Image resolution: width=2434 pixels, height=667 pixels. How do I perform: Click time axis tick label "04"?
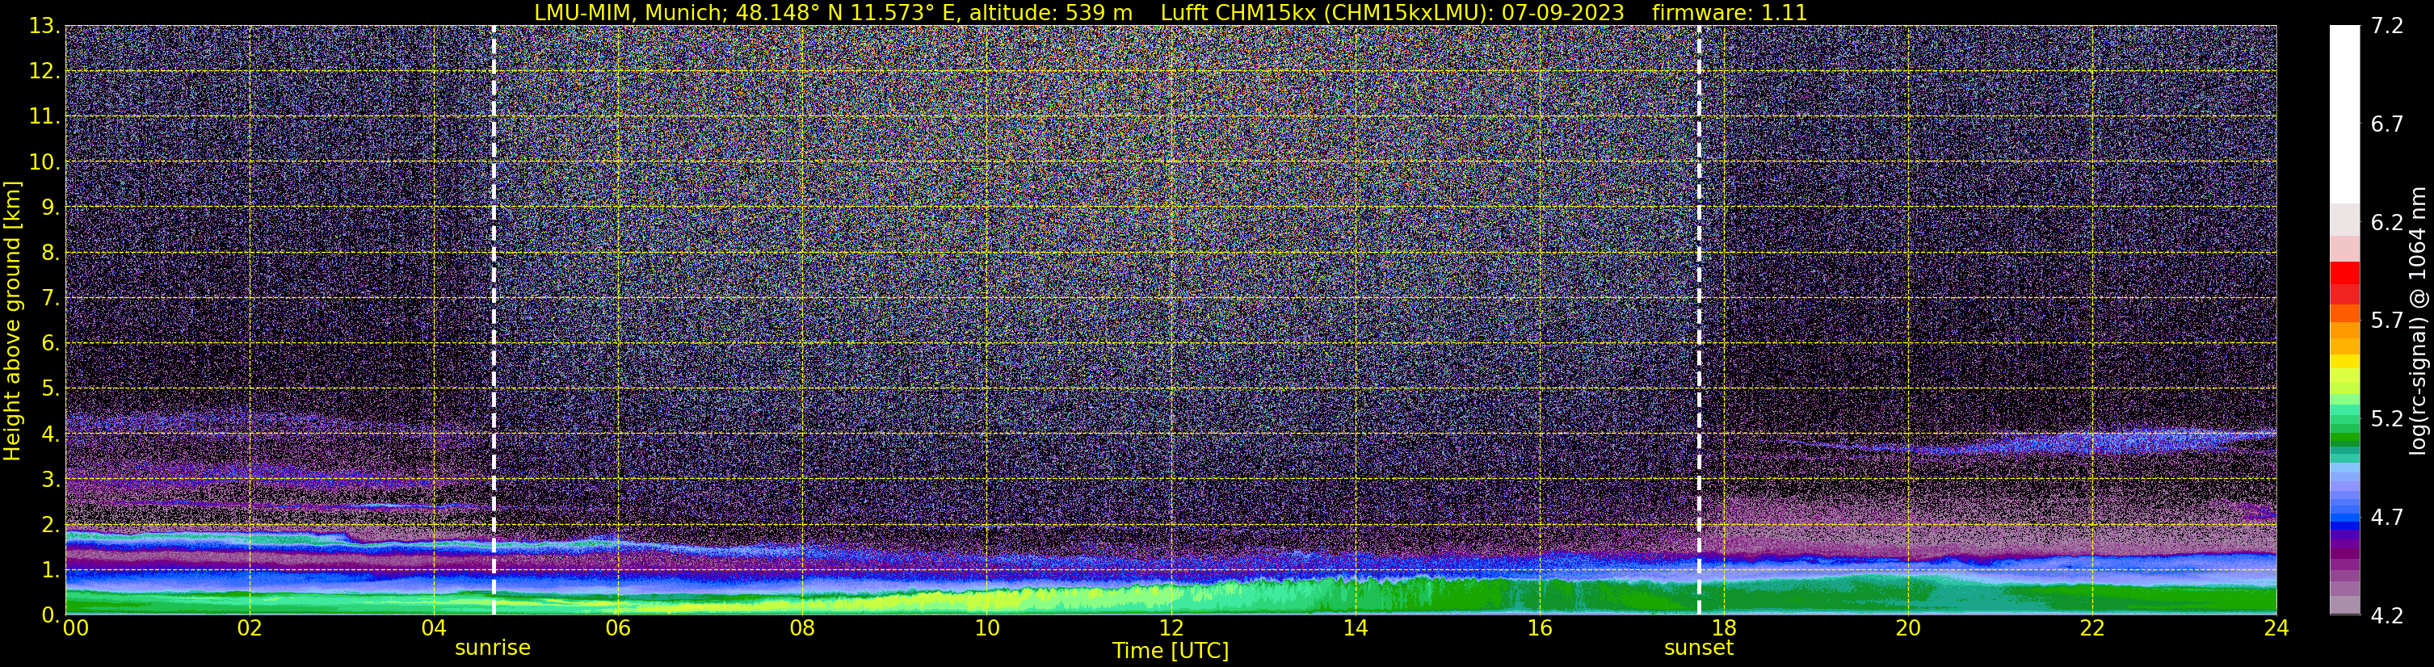point(434,629)
